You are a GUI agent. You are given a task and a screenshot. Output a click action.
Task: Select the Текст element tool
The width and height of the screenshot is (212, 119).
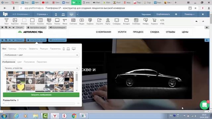pos(6,21)
